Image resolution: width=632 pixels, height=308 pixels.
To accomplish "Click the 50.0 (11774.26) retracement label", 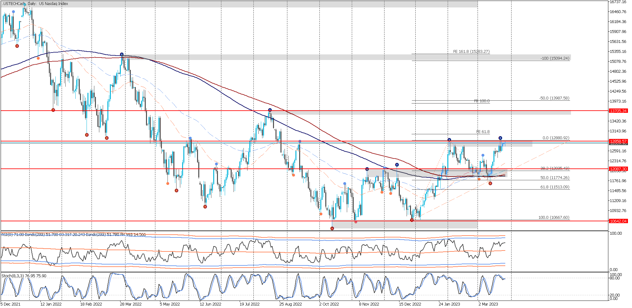I will tap(554, 178).
